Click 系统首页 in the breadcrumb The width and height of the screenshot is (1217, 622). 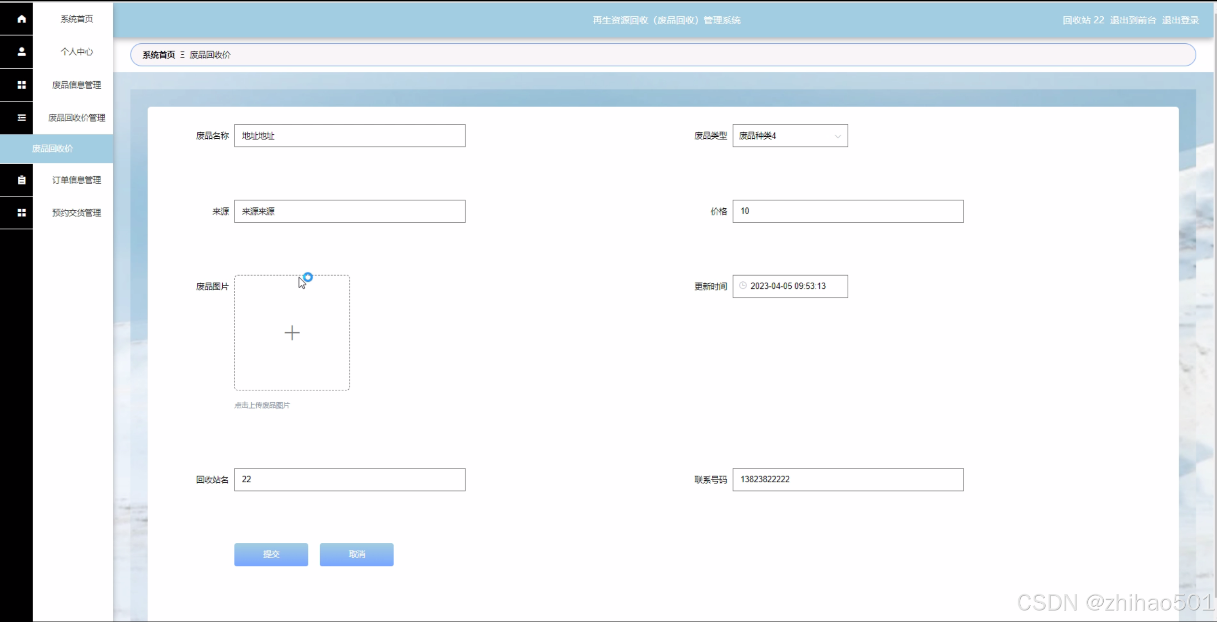coord(158,55)
